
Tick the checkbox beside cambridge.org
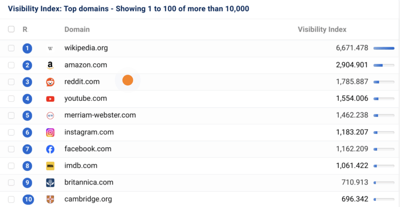point(11,200)
